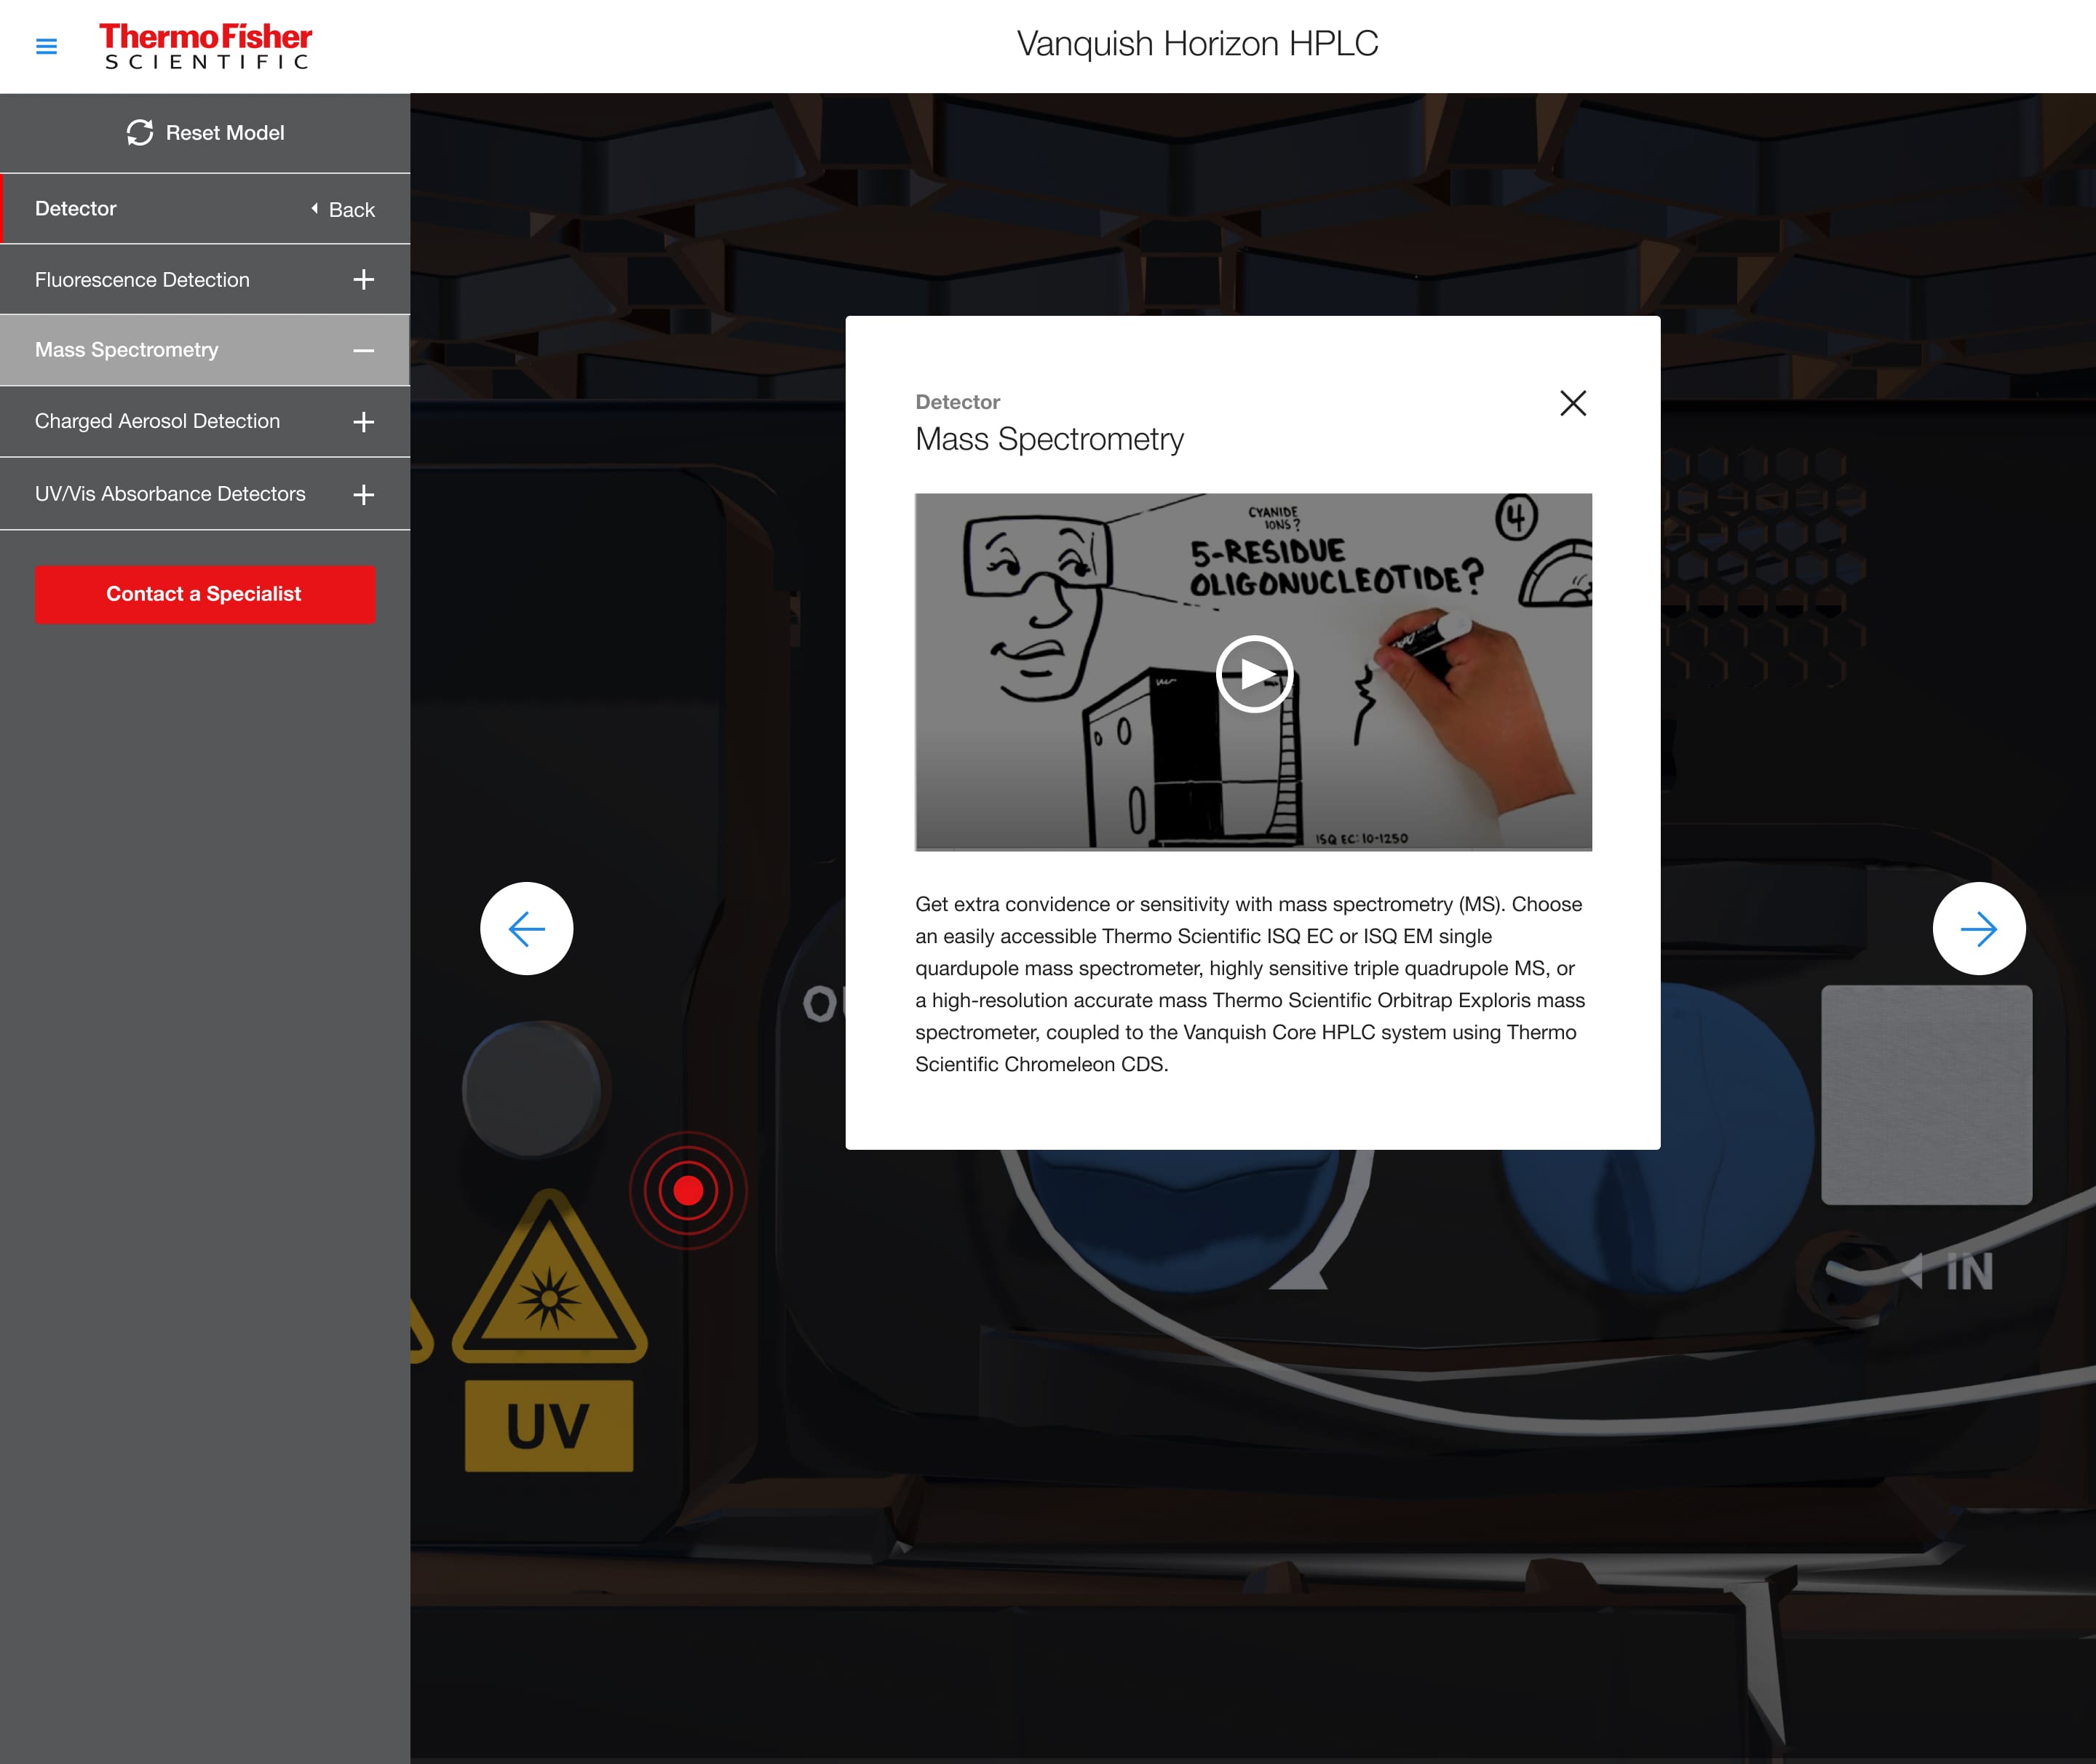Open the hamburger menu icon

pyautogui.click(x=46, y=46)
